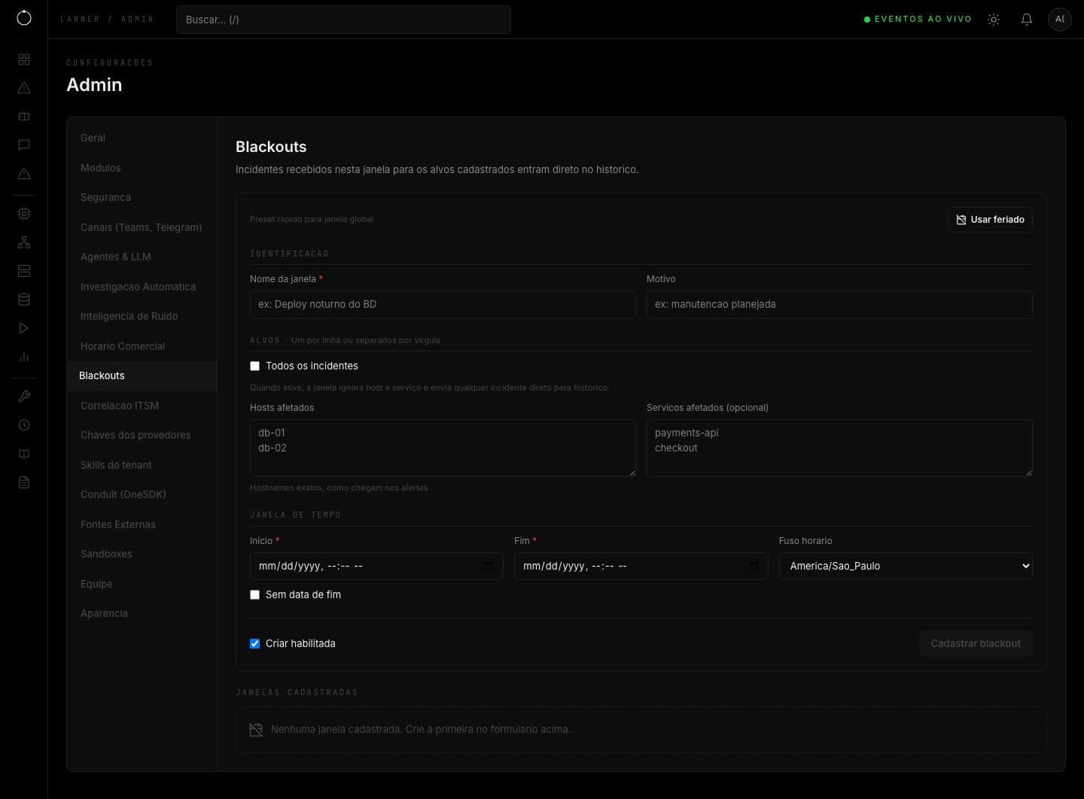Check the Sem data de fim option
This screenshot has height=799, width=1084.
pyautogui.click(x=254, y=595)
